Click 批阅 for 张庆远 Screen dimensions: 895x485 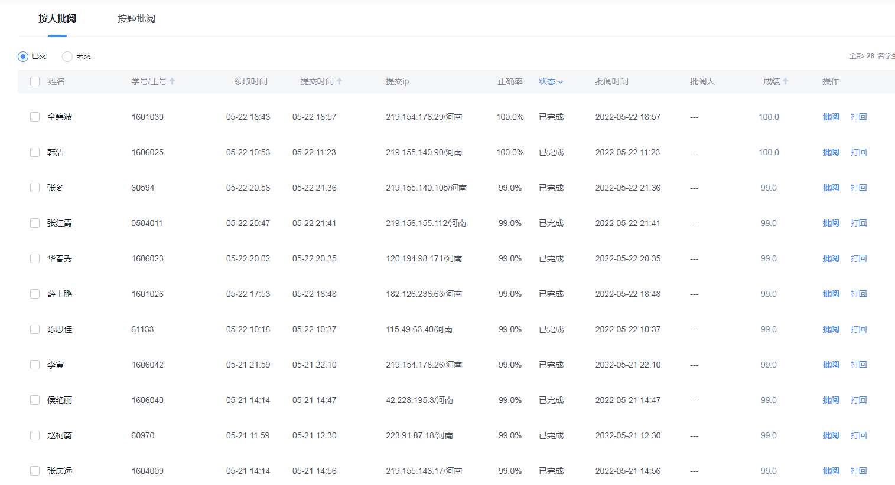[831, 471]
